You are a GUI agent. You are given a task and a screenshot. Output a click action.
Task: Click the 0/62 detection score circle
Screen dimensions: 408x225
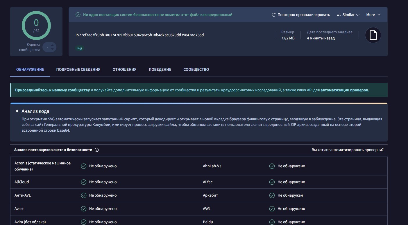point(36,26)
